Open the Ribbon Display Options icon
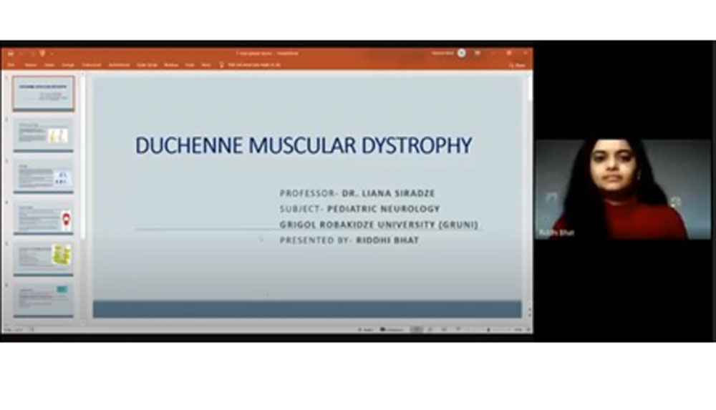This screenshot has width=716, height=410. [478, 53]
